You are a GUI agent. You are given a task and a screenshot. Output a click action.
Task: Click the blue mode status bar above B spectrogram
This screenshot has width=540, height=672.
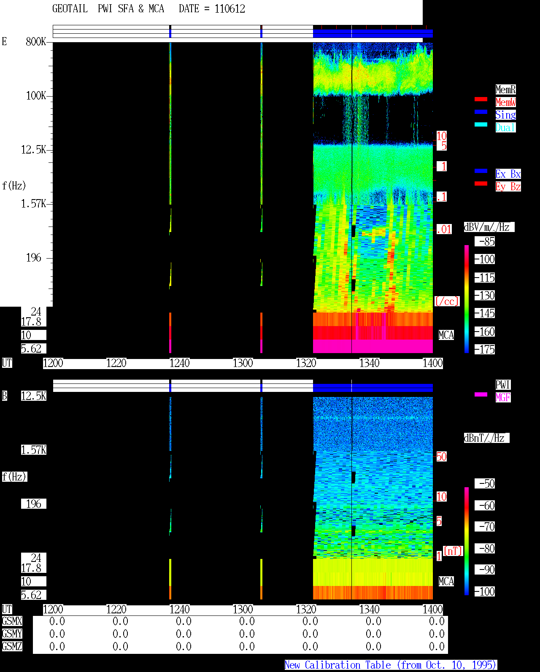point(373,388)
